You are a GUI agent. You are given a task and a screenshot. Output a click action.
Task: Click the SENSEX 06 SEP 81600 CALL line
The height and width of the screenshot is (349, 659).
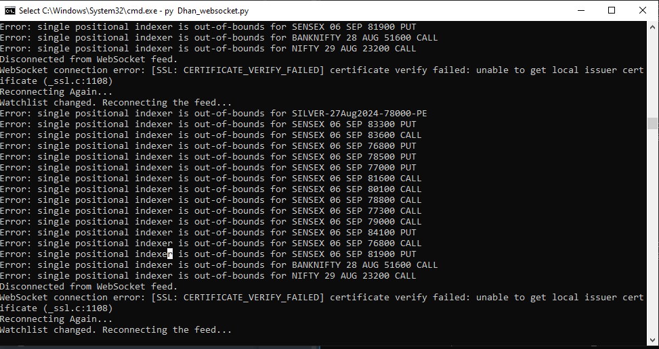coord(211,179)
